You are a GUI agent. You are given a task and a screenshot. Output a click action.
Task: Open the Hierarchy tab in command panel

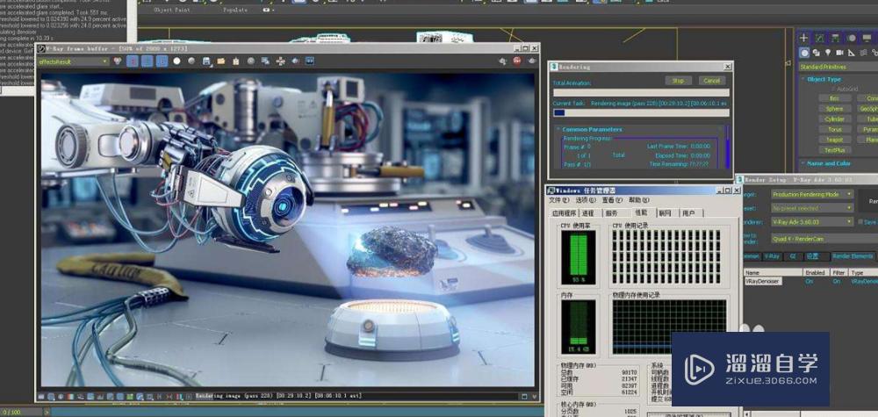click(x=836, y=38)
